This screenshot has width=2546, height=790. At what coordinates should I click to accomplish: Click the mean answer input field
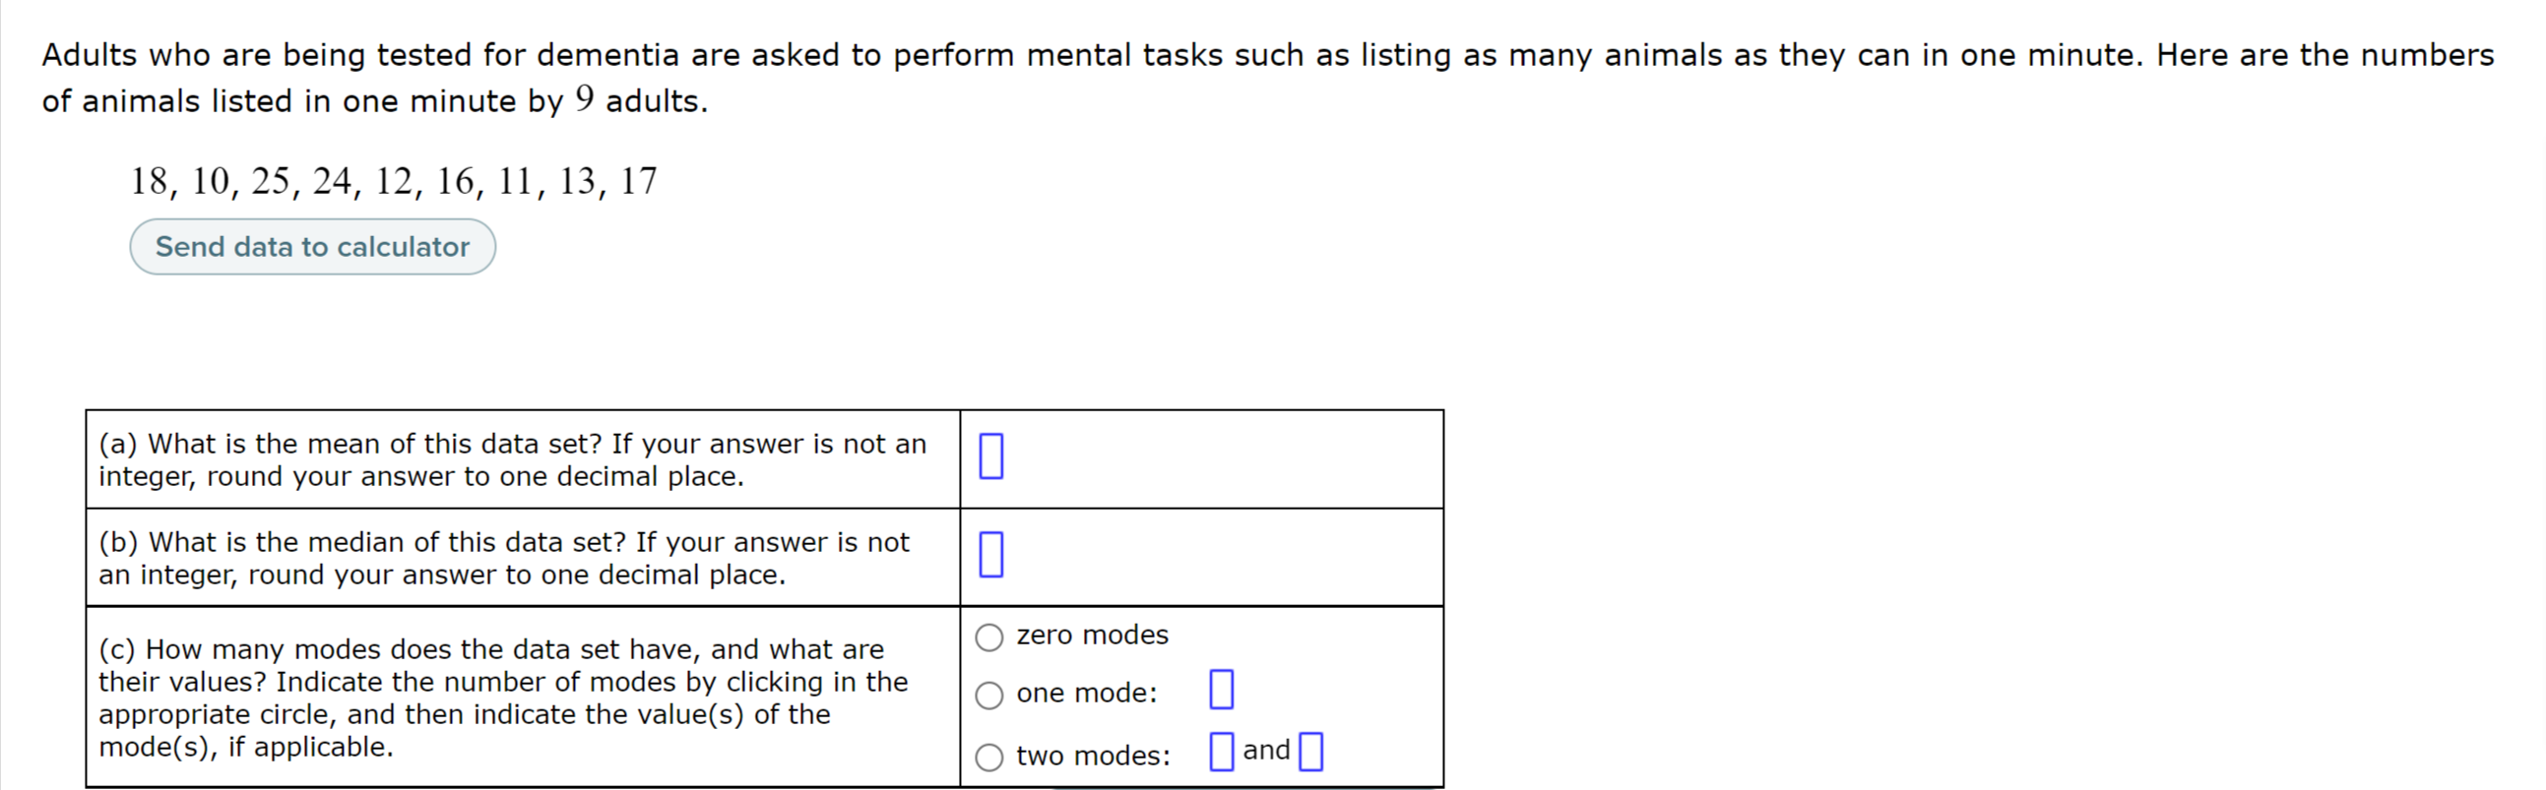click(x=991, y=457)
